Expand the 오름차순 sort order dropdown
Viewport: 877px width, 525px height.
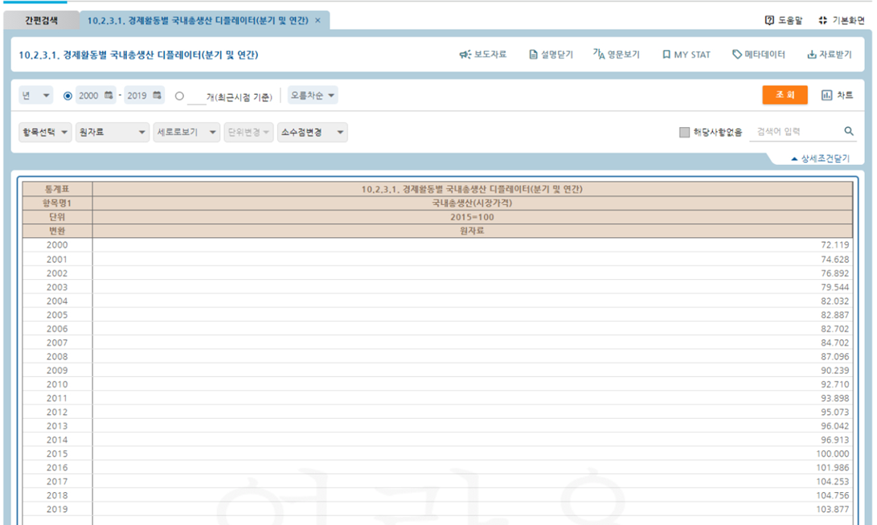(313, 96)
